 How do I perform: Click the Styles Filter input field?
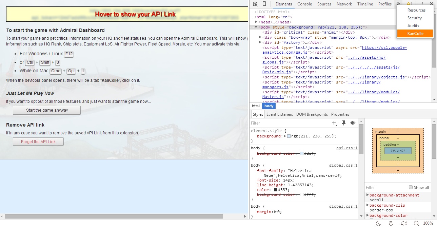[x=290, y=123]
